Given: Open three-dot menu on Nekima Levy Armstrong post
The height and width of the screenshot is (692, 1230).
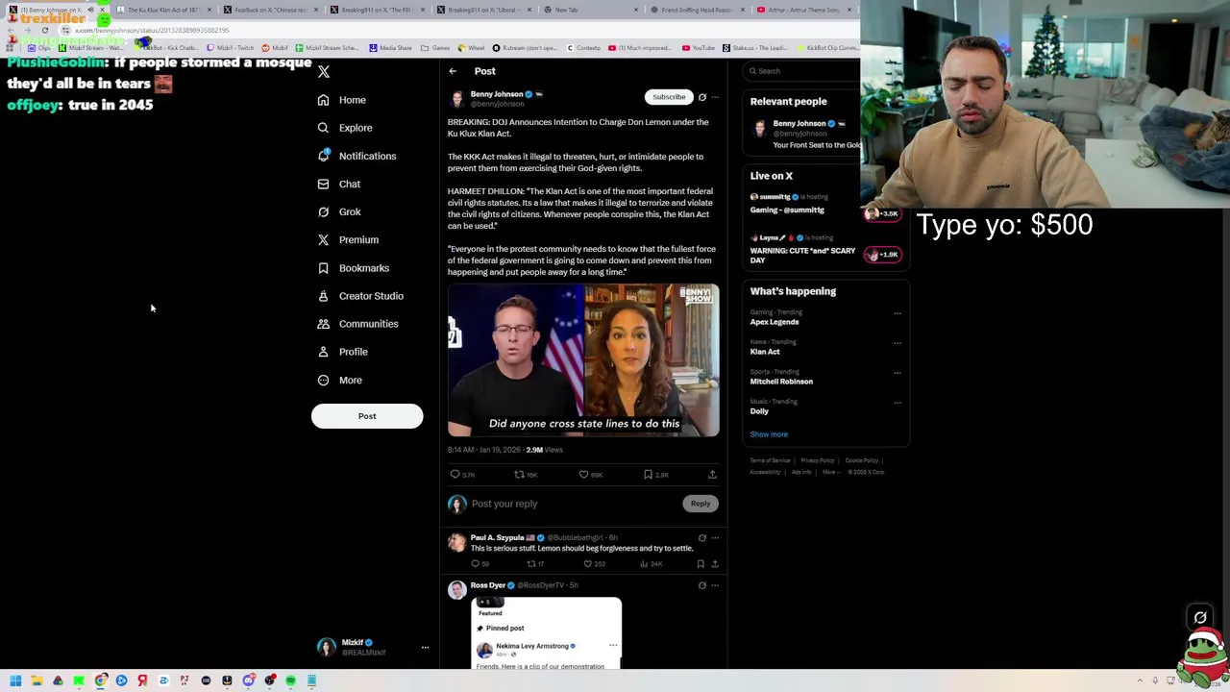Looking at the screenshot, I should pyautogui.click(x=613, y=646).
